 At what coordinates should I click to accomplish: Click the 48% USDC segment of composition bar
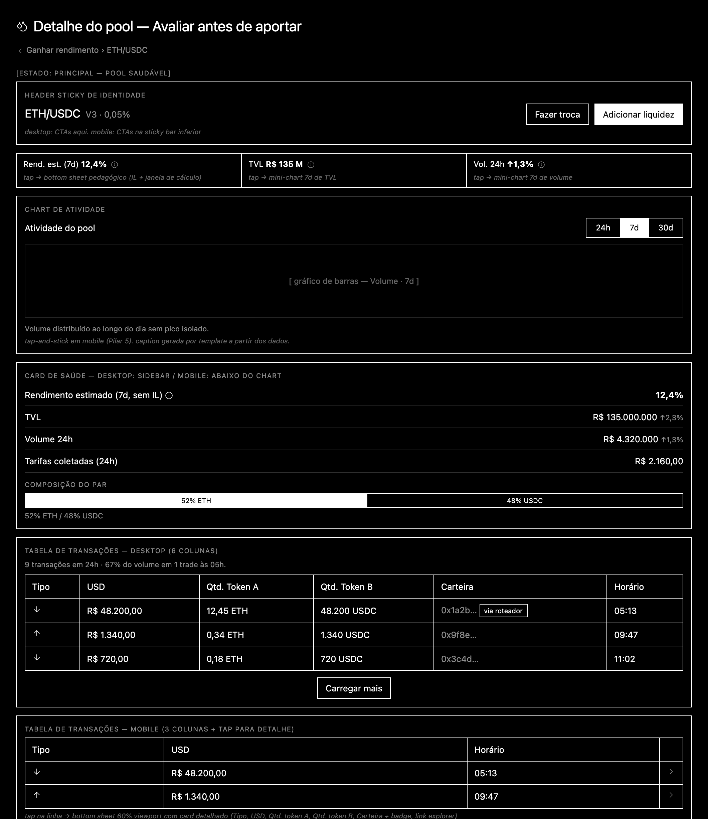[525, 500]
